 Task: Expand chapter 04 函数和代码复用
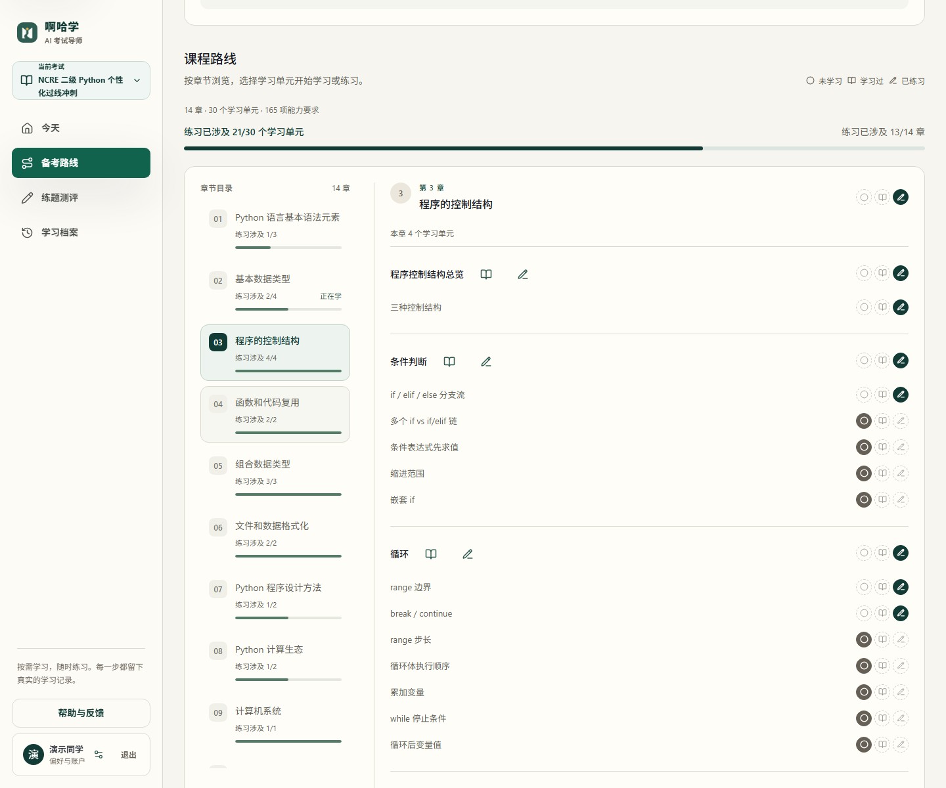click(x=275, y=414)
